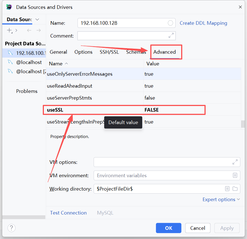
Task: Select the Data Sources sidebar tab
Action: pyautogui.click(x=19, y=19)
